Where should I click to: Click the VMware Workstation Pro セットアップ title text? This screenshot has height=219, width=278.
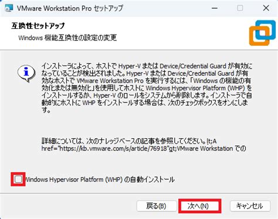click(x=70, y=8)
